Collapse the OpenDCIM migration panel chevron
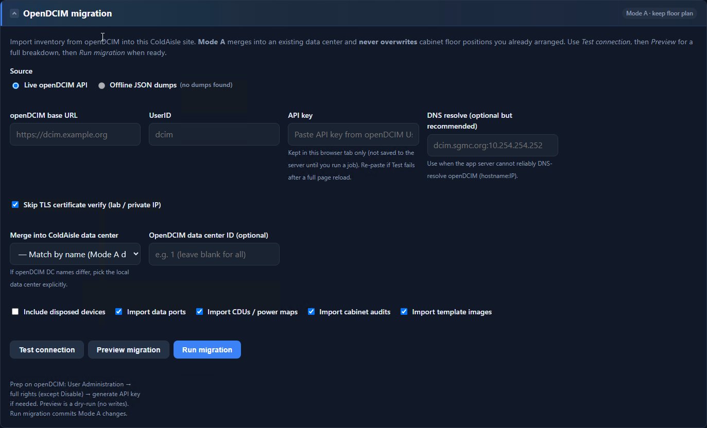Image resolution: width=707 pixels, height=428 pixels. click(x=14, y=13)
